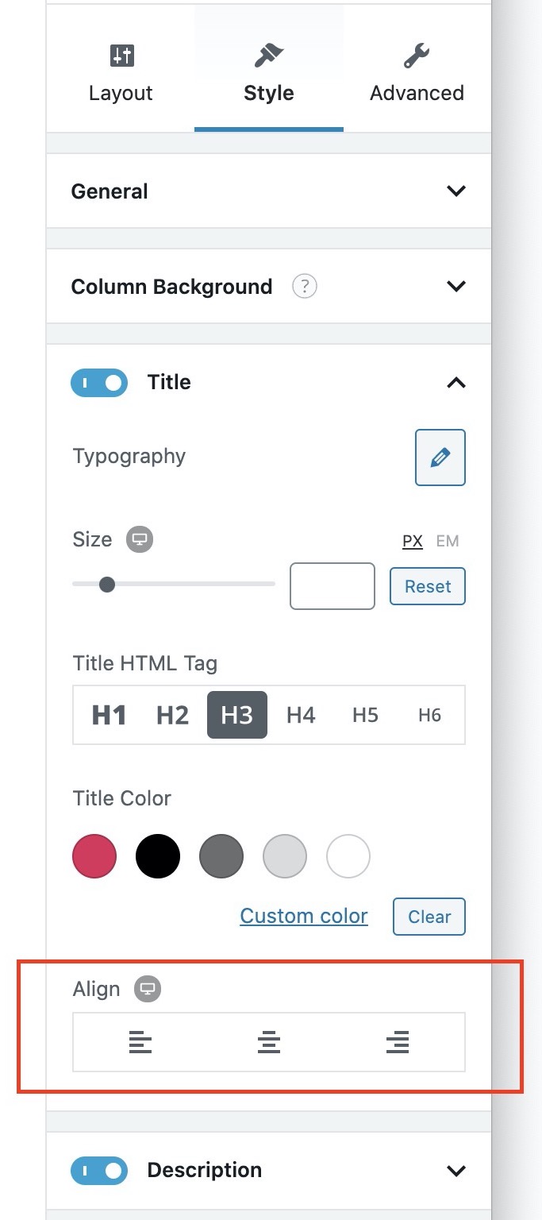Click the responsive device icon next to Size
542x1220 pixels.
140,539
